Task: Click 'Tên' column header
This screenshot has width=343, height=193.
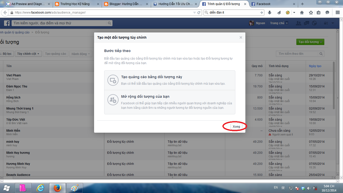Action: pos(9,66)
